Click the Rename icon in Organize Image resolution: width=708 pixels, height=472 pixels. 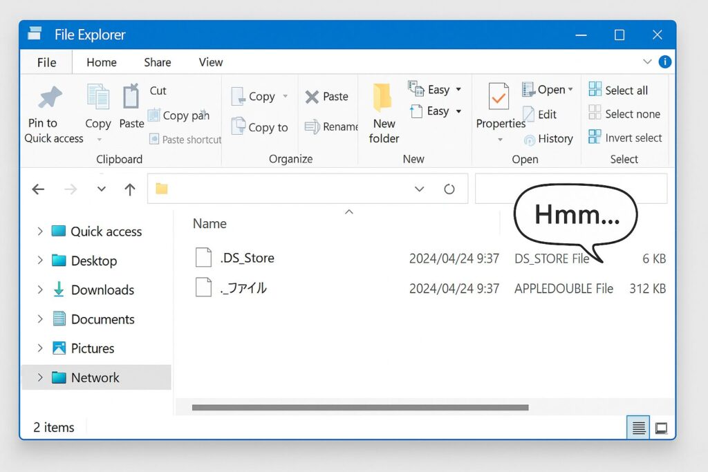coord(312,126)
